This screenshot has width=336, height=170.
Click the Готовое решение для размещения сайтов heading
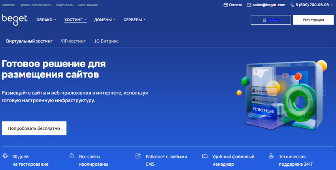coord(54,69)
